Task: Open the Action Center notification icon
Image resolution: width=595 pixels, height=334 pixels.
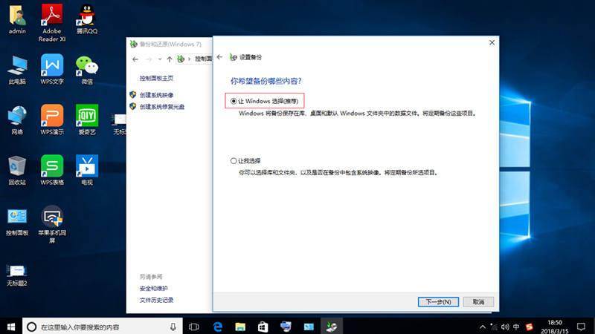Action: click(581, 327)
